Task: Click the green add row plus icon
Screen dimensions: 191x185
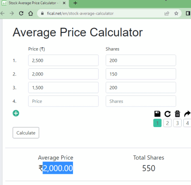Action: [16, 113]
